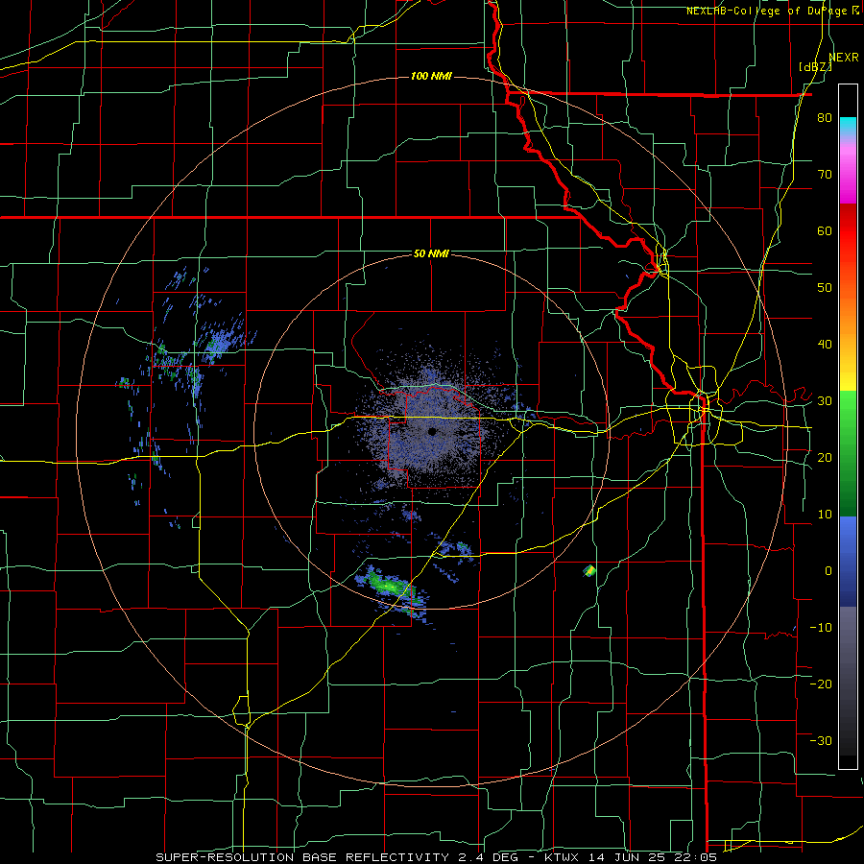Click the 80 value on color scale
This screenshot has width=864, height=864.
pyautogui.click(x=825, y=117)
